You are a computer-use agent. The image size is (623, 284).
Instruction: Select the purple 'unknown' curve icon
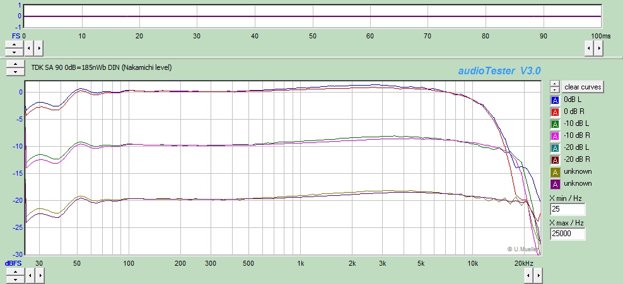[555, 184]
